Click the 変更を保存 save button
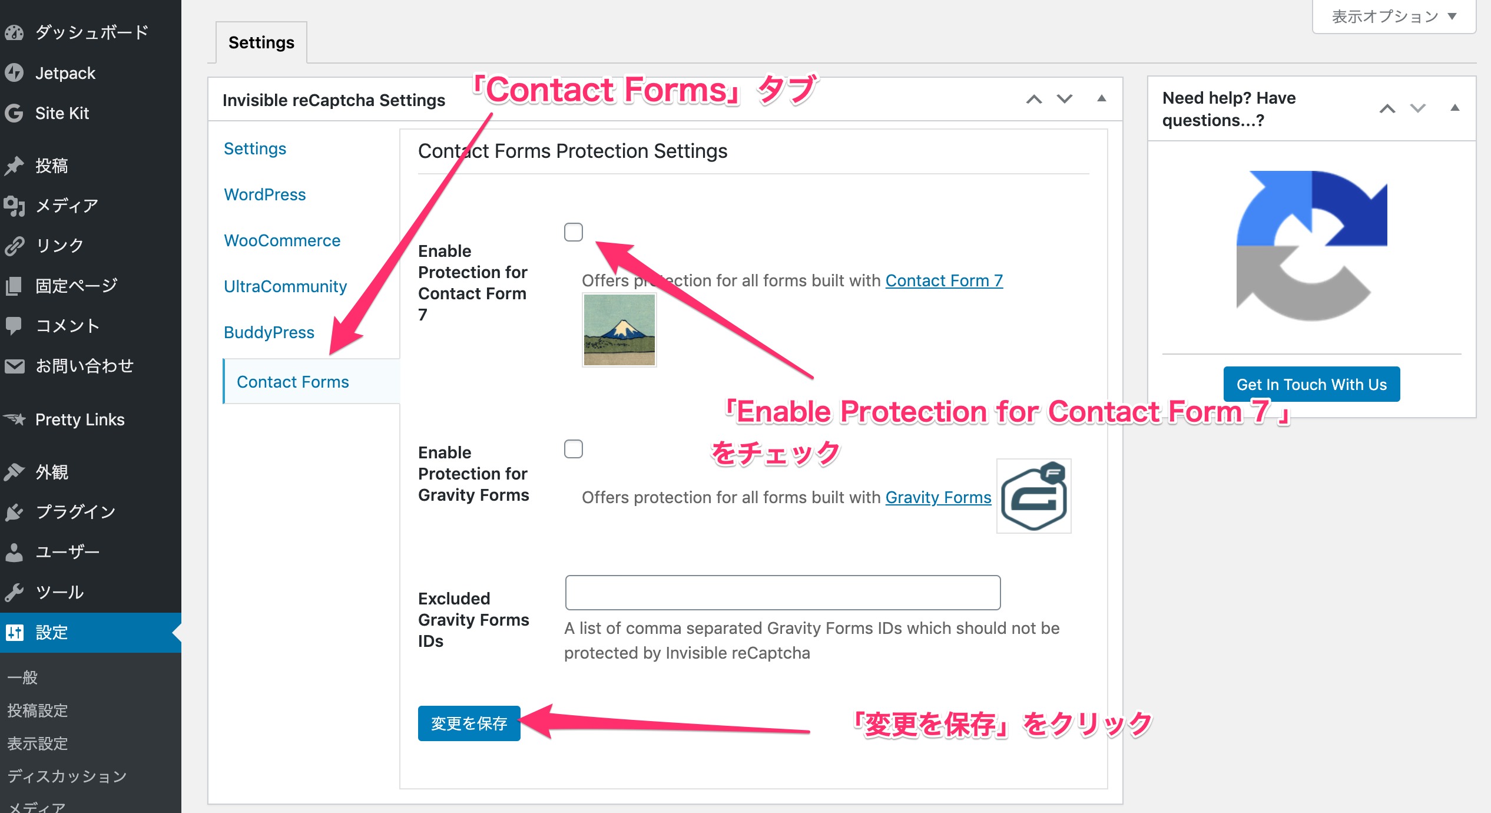The height and width of the screenshot is (813, 1491). [469, 723]
